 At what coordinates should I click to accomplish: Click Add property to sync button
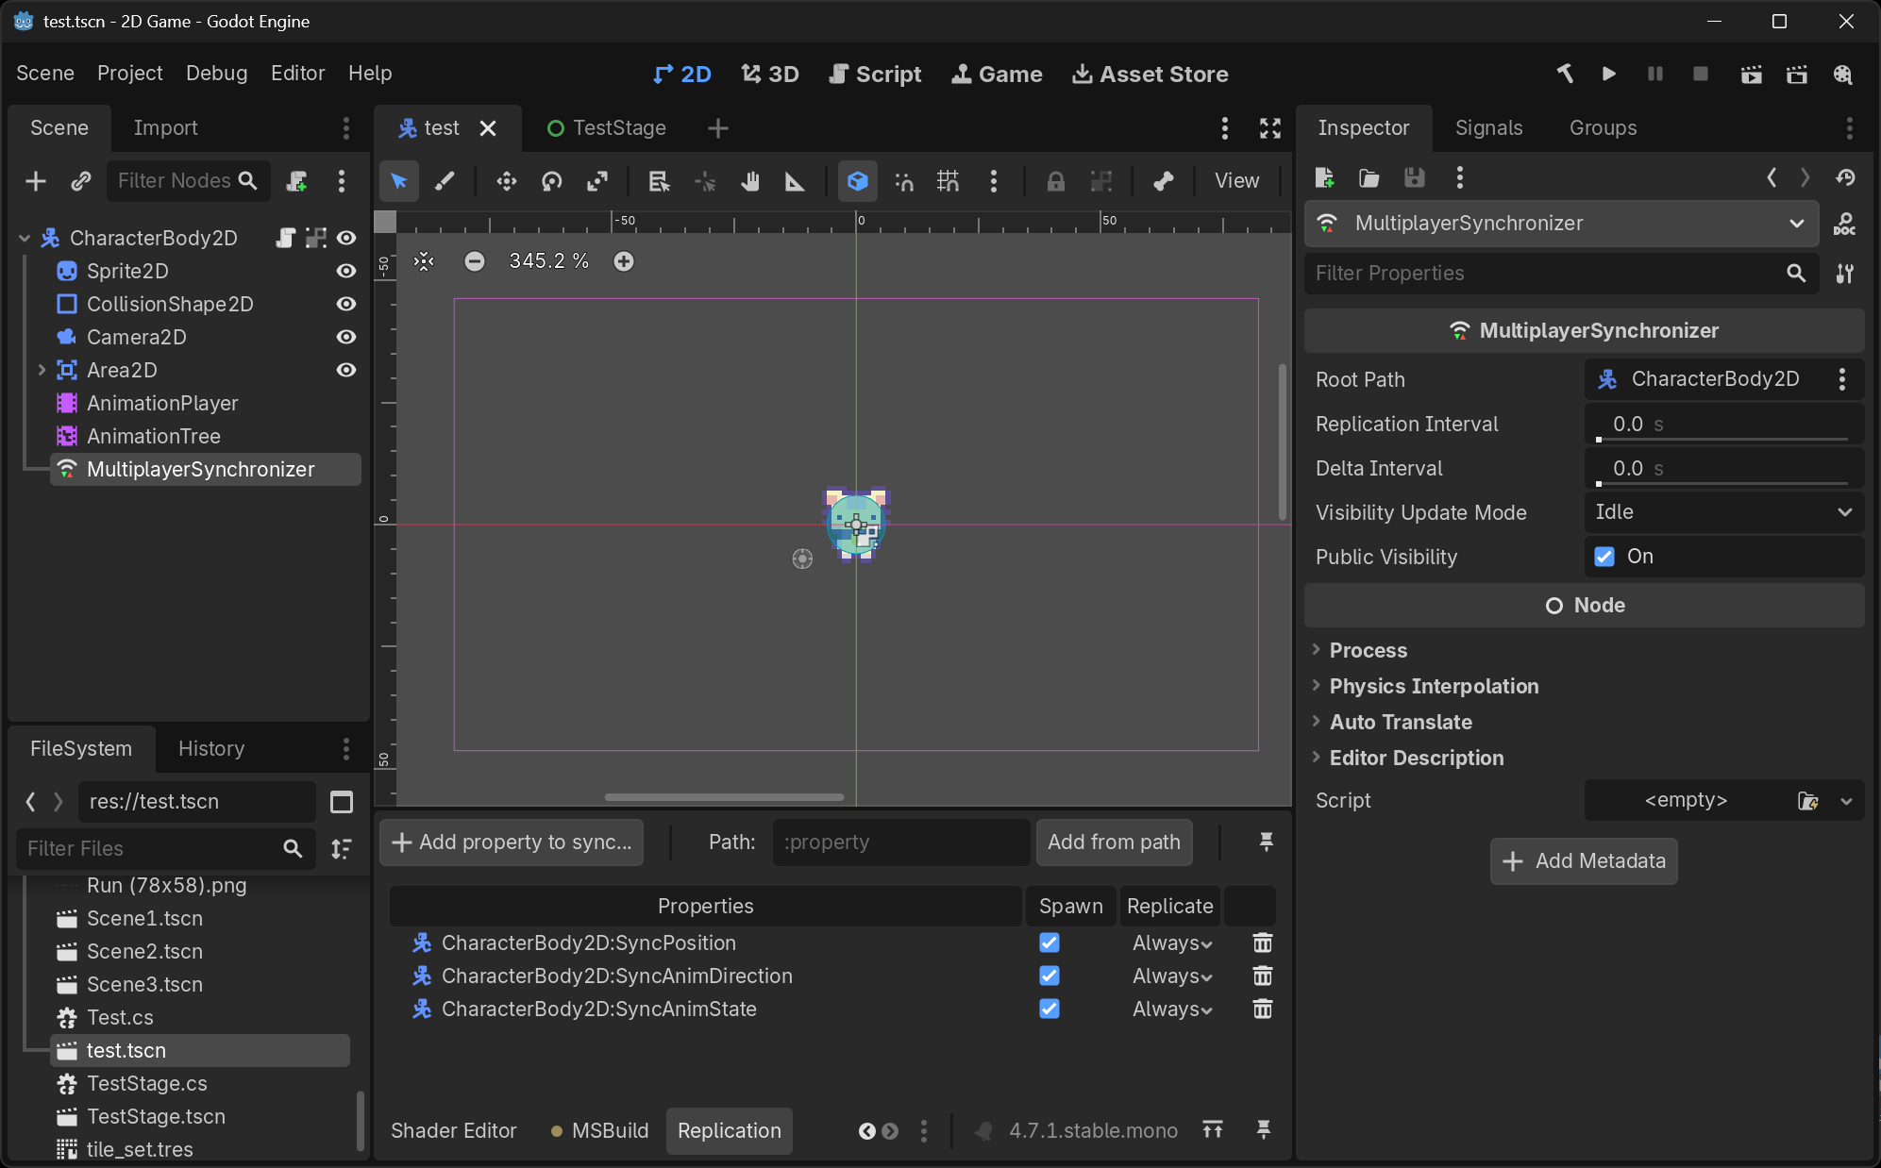[512, 842]
